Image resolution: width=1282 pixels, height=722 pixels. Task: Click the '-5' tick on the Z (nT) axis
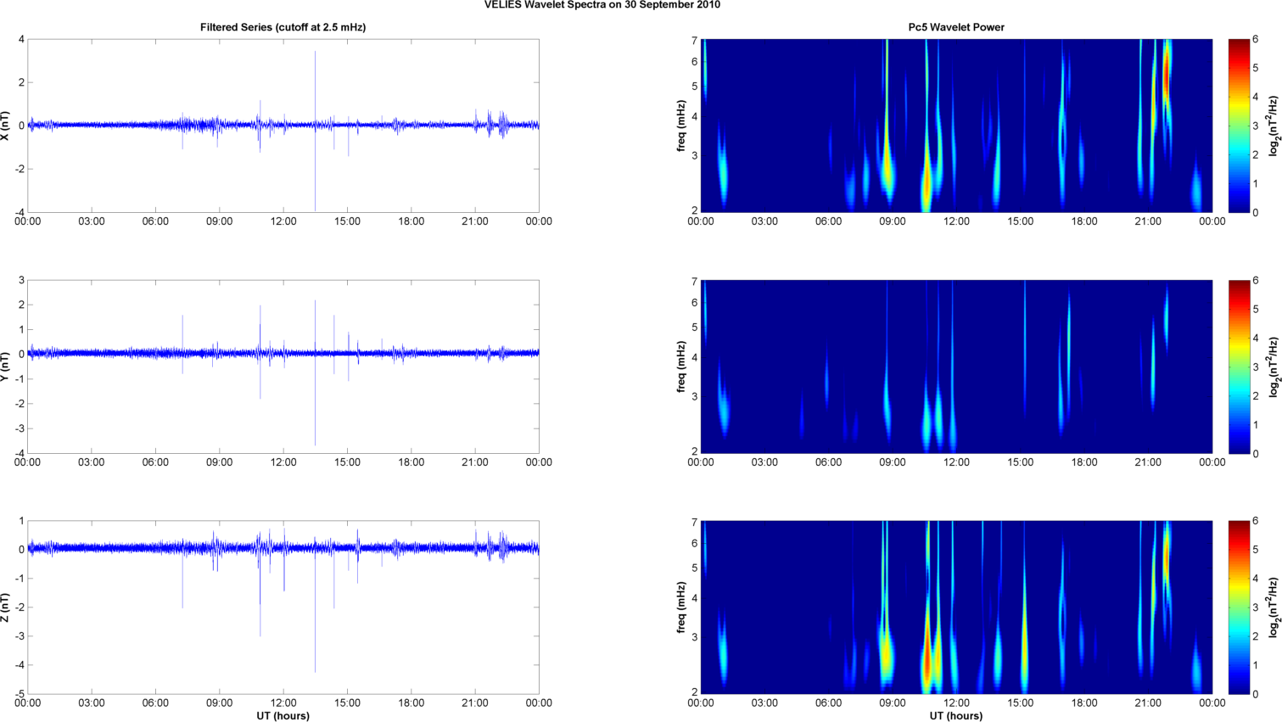19,694
